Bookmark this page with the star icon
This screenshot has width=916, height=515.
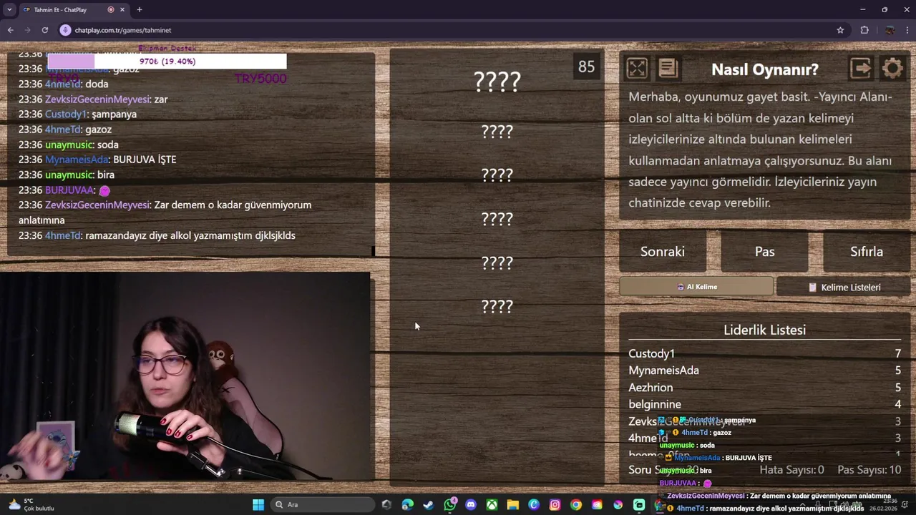pyautogui.click(x=840, y=30)
